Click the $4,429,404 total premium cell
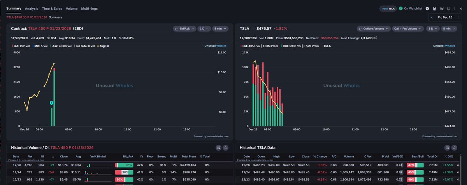 pyautogui.click(x=188, y=165)
